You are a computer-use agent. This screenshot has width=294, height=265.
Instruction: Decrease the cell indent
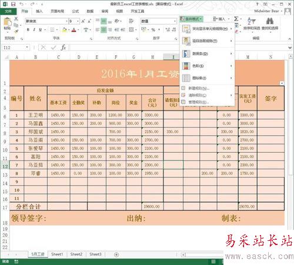pos(117,30)
